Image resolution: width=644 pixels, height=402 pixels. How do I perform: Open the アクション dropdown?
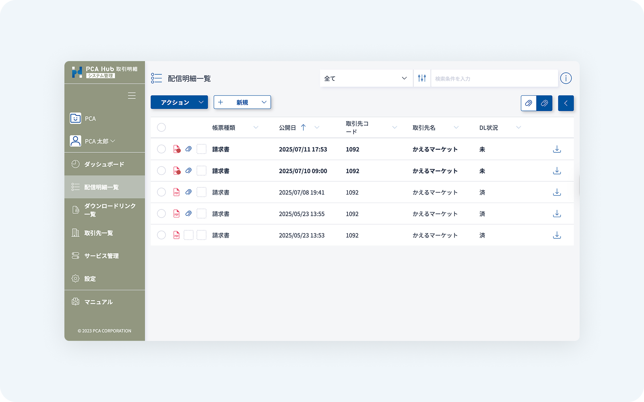tap(179, 103)
